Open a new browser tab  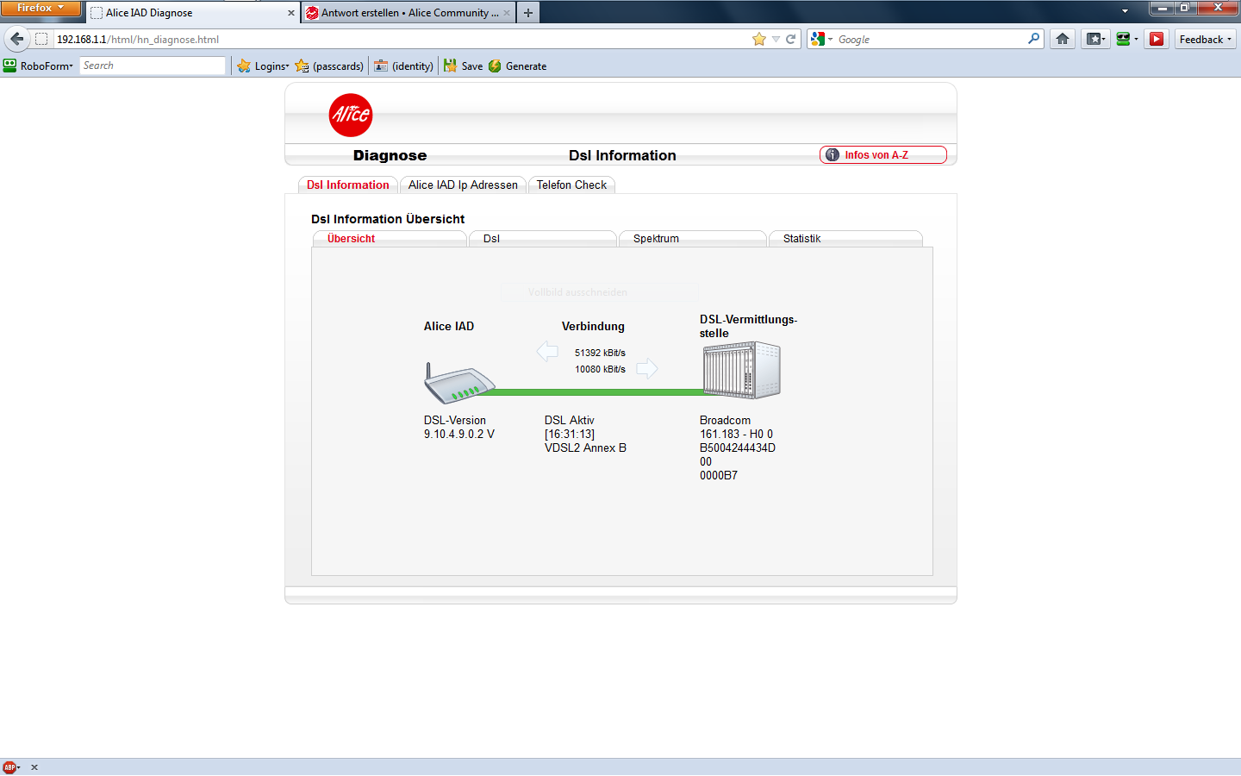(x=528, y=13)
